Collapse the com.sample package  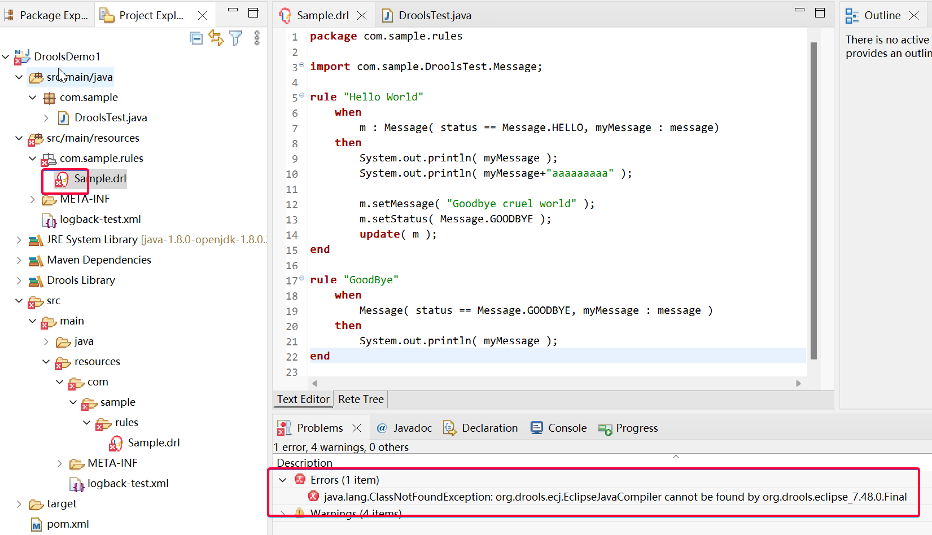point(33,97)
